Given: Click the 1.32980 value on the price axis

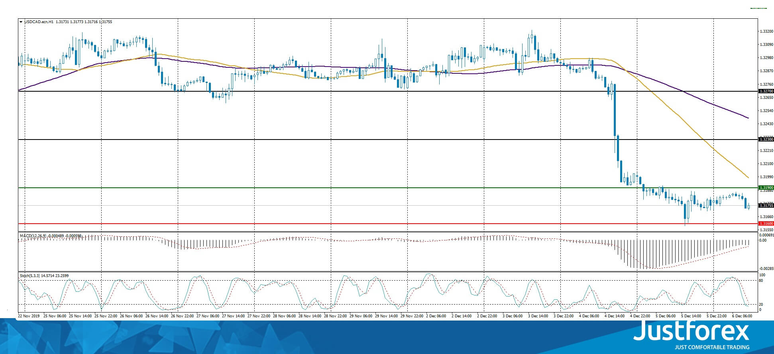Looking at the screenshot, I should pyautogui.click(x=766, y=57).
